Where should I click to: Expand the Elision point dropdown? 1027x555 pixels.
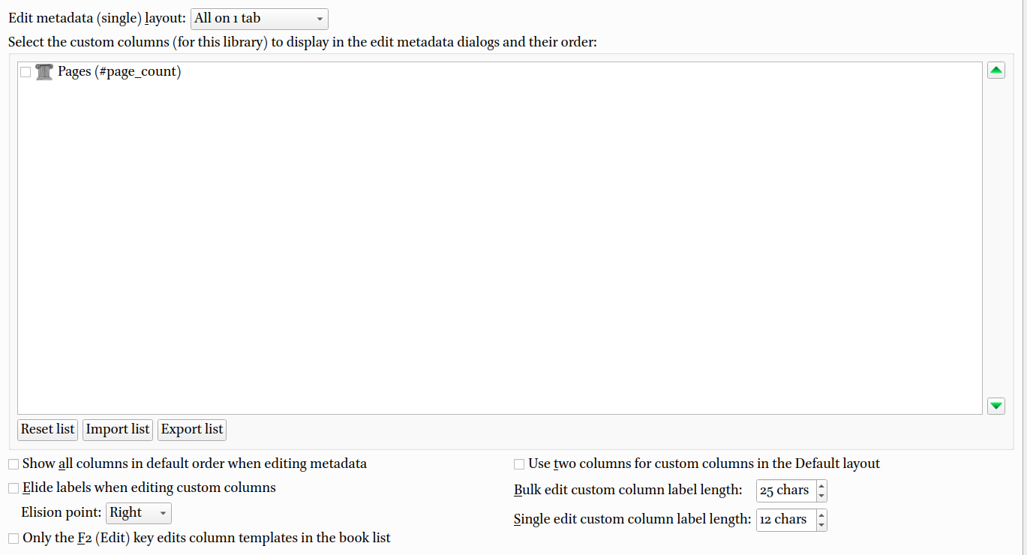point(139,513)
